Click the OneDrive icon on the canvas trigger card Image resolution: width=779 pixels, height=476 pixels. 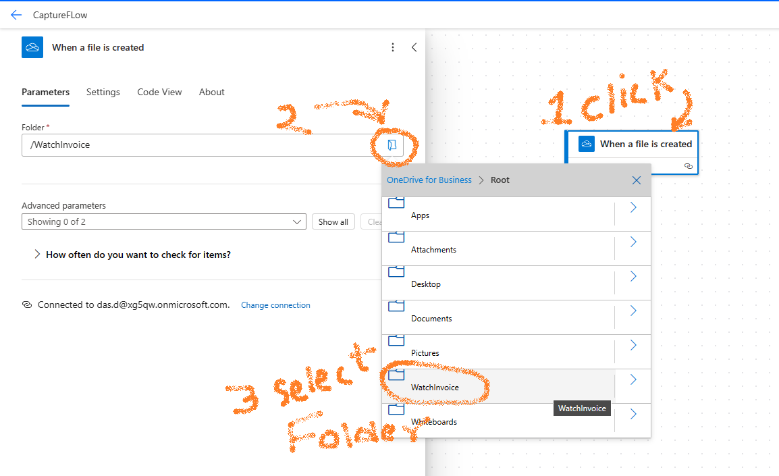(x=586, y=144)
